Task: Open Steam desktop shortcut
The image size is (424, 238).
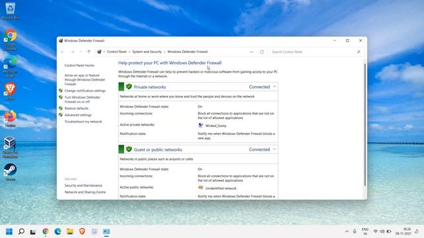Action: click(x=11, y=172)
